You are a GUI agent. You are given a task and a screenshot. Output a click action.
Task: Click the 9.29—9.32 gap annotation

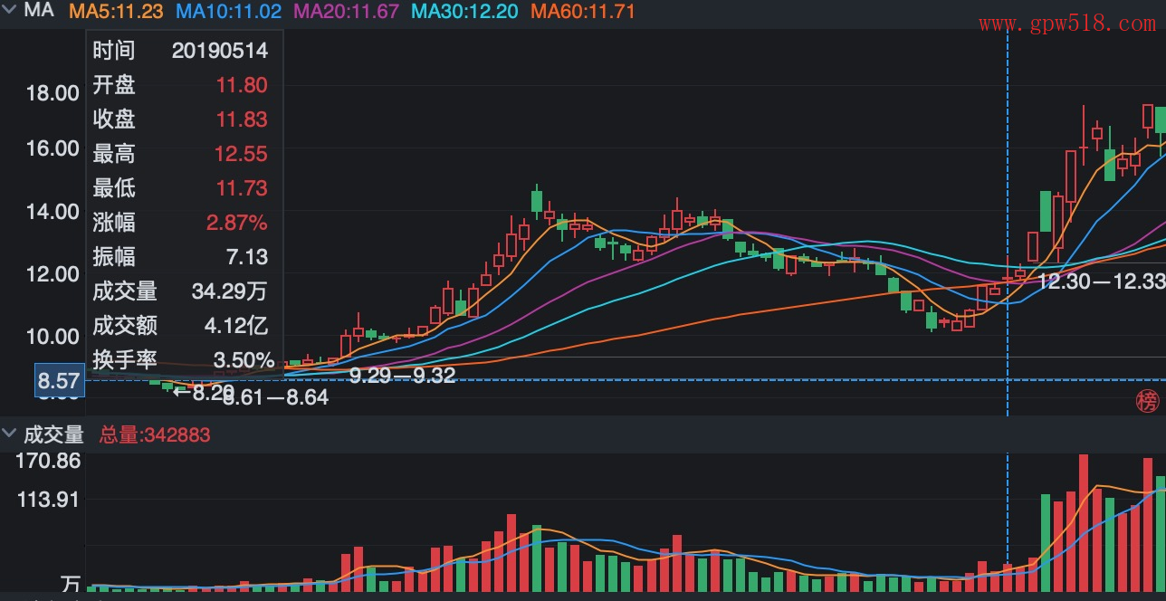(x=402, y=376)
